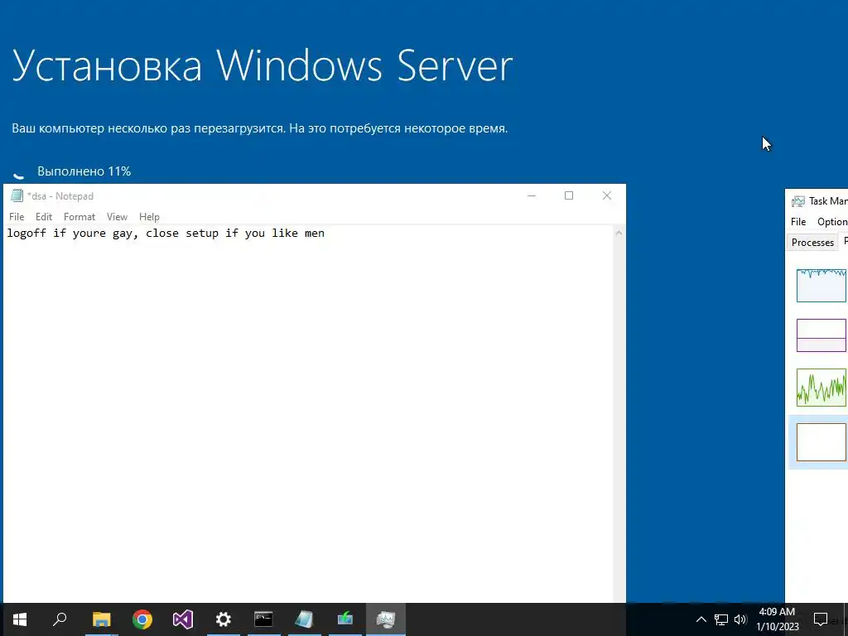Click the text line starting with 'logoff if'
This screenshot has height=636, width=848.
click(166, 233)
